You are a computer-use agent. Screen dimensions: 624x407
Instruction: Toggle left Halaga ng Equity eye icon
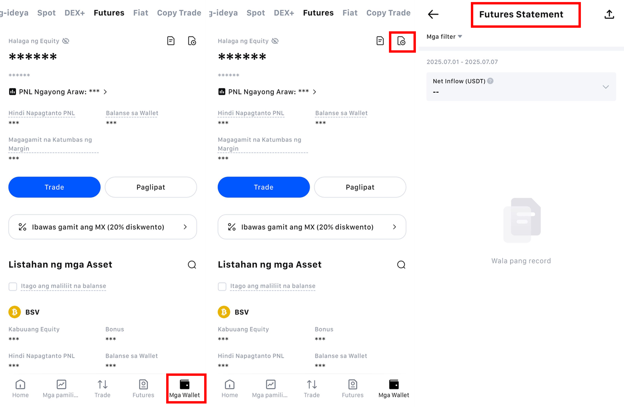click(x=66, y=41)
